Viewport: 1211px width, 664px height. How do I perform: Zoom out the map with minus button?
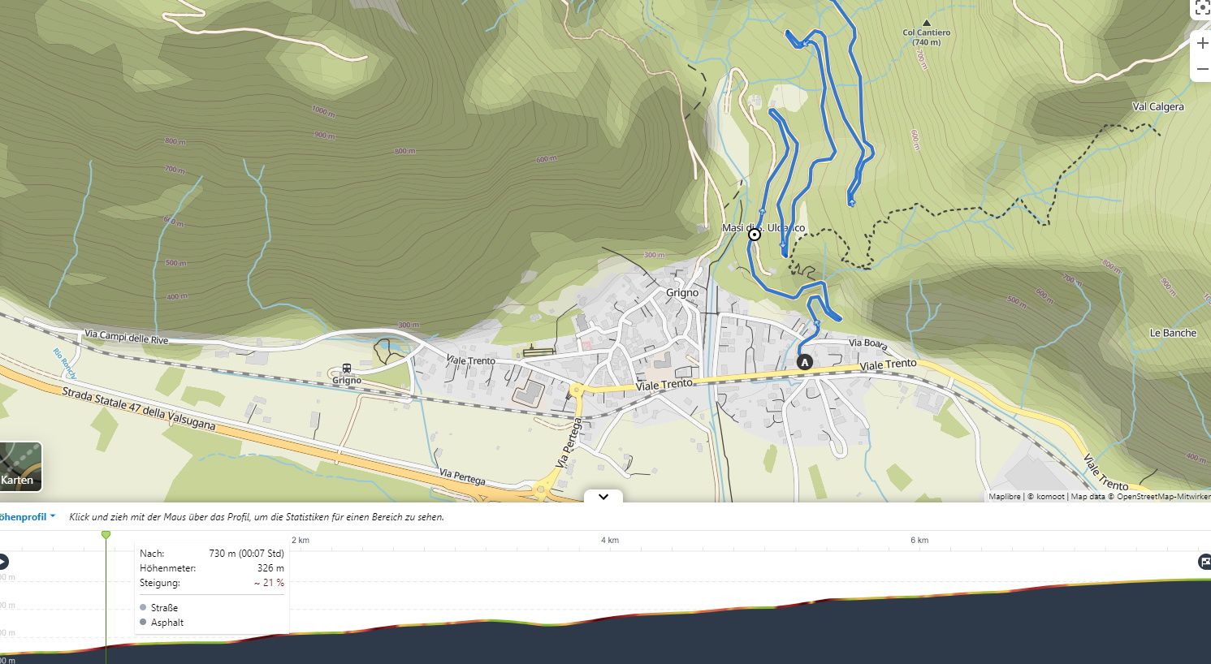tap(1202, 70)
